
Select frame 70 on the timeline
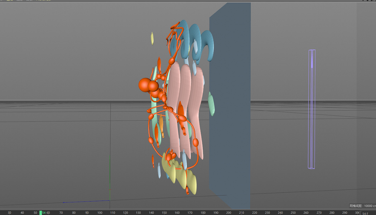coord(61,212)
